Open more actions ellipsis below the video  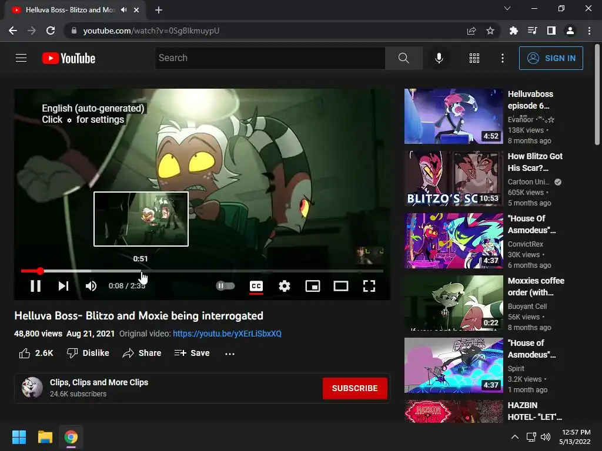pyautogui.click(x=230, y=354)
